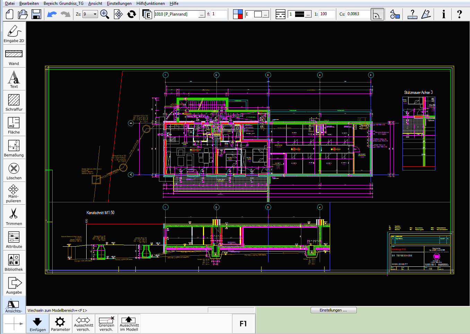
Task: Open the information i icon
Action: [444, 14]
